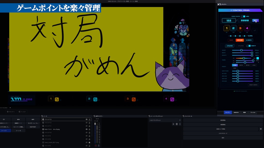This screenshot has width=264, height=148.
Task: Switch to the 3-PLAYER tab
Action: [241, 46]
